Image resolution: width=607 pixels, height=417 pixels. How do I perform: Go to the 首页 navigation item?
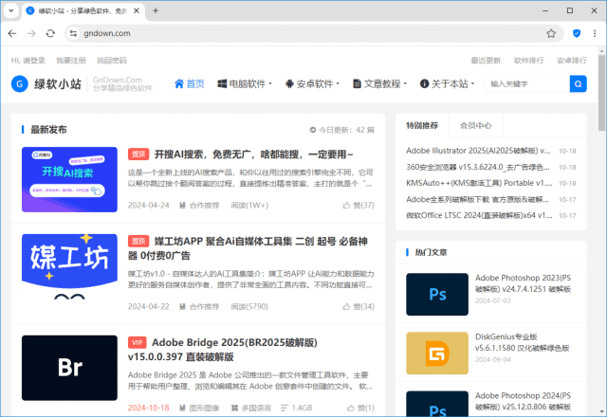189,83
